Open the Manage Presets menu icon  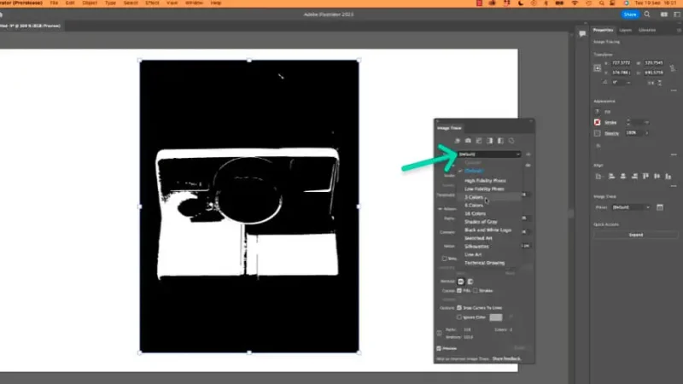pos(528,154)
